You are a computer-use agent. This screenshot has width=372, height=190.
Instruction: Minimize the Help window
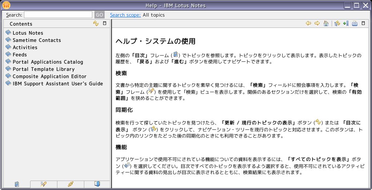tap(348, 5)
